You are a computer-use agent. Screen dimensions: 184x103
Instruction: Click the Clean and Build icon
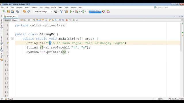66,11
